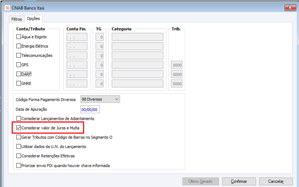Click the TG field in Energia Elétrica row
This screenshot has height=187, width=299.
(x=99, y=46)
